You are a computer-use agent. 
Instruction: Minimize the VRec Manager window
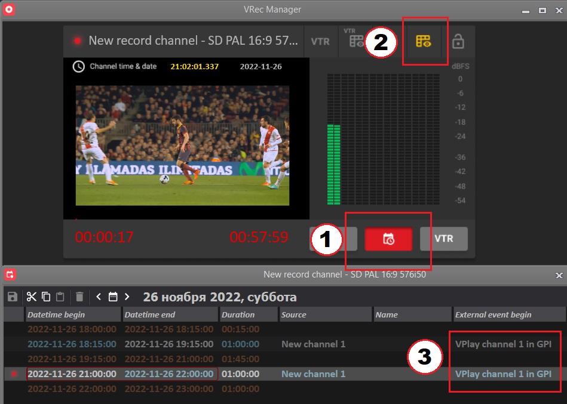coord(526,11)
